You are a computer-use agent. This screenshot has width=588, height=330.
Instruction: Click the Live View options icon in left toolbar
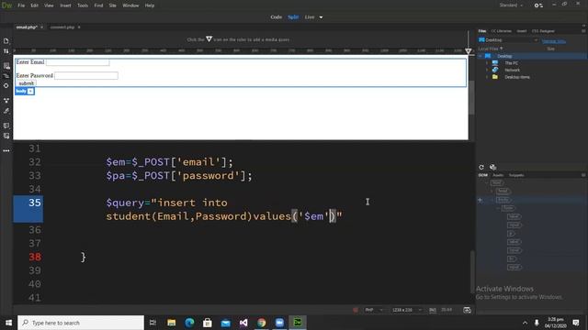[x=6, y=66]
